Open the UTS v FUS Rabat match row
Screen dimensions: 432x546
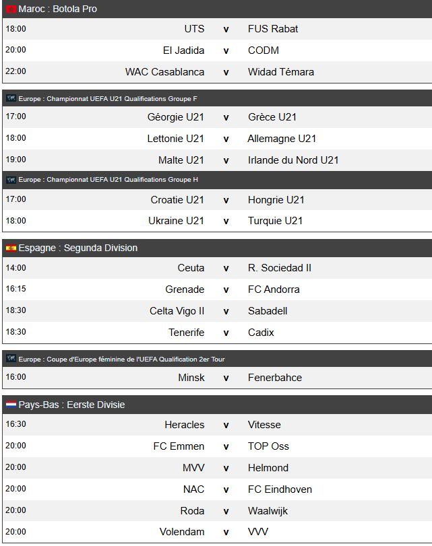[217, 29]
